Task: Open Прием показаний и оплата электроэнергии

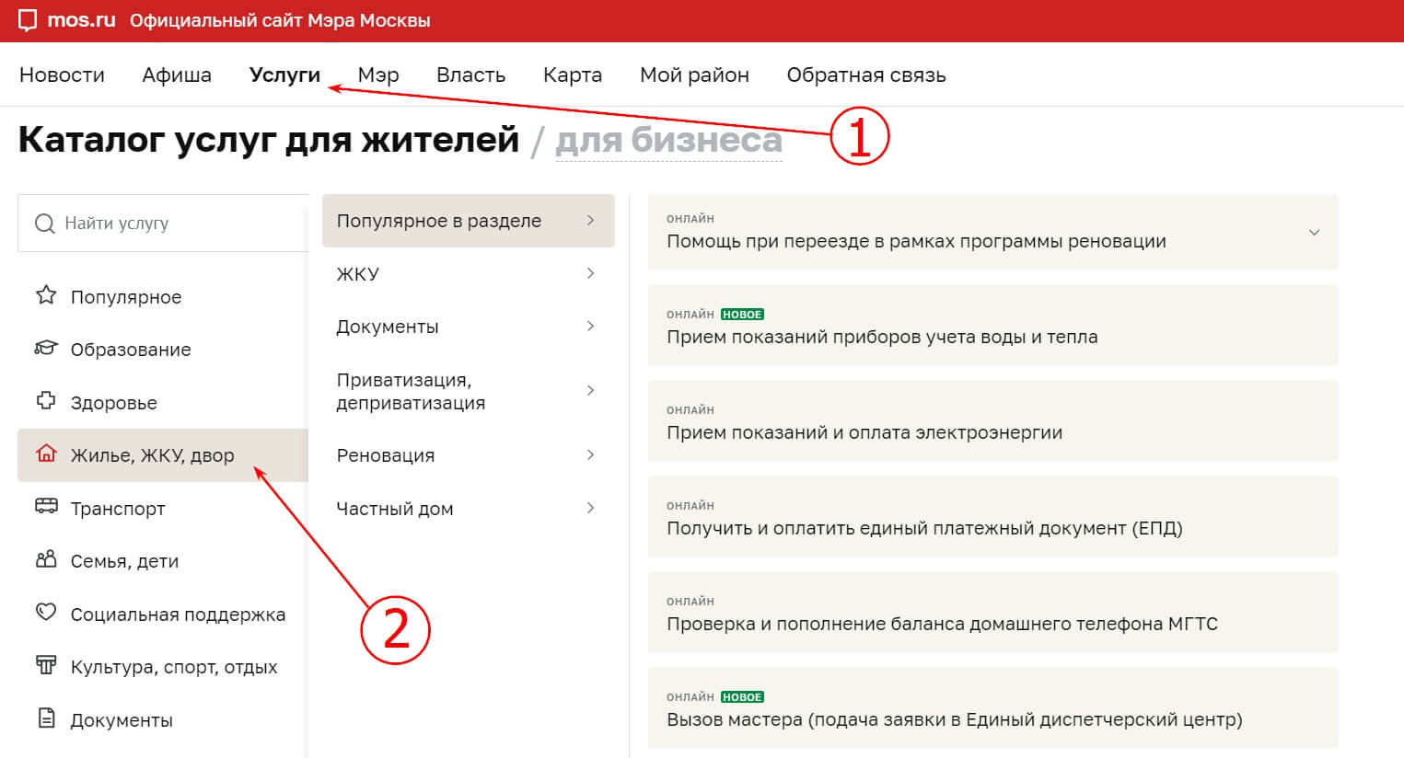Action: [x=992, y=420]
